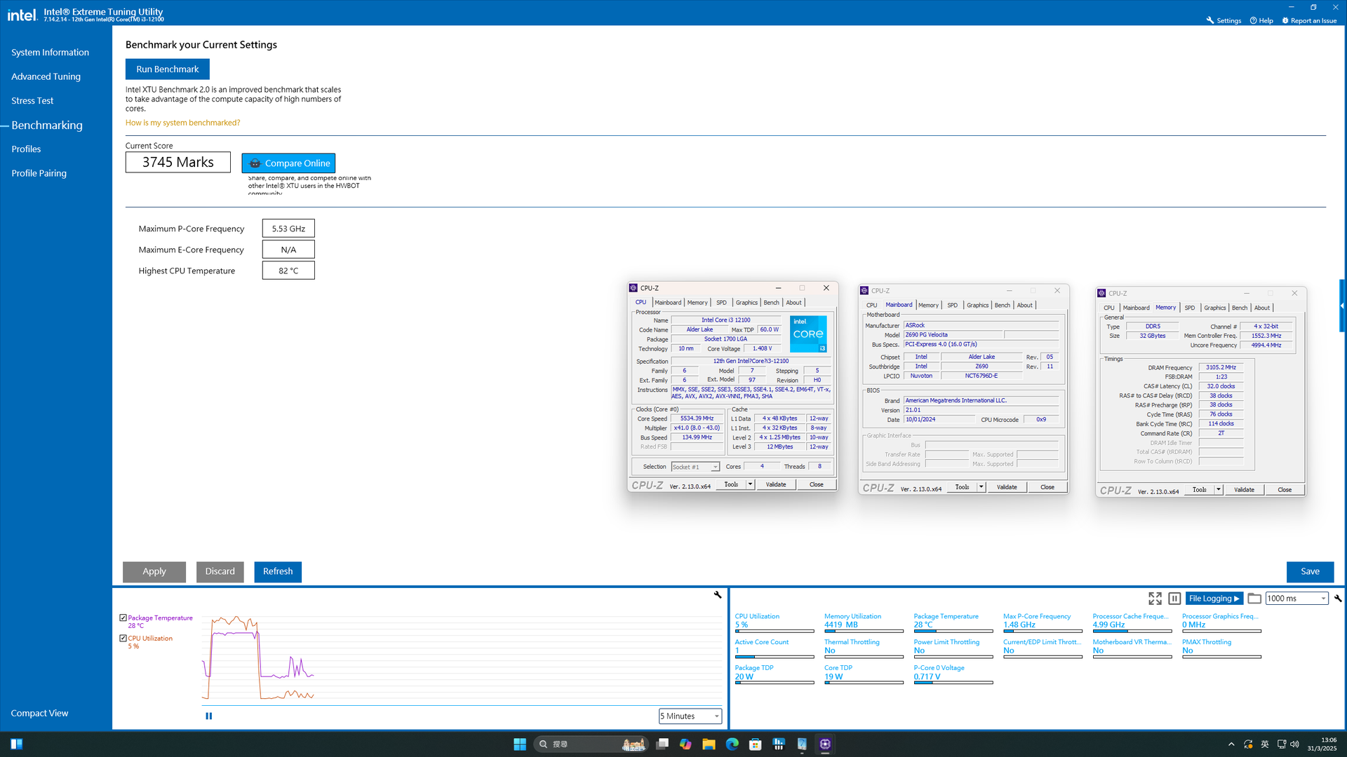Pause the temperature graph playback
The image size is (1347, 757).
tap(208, 716)
